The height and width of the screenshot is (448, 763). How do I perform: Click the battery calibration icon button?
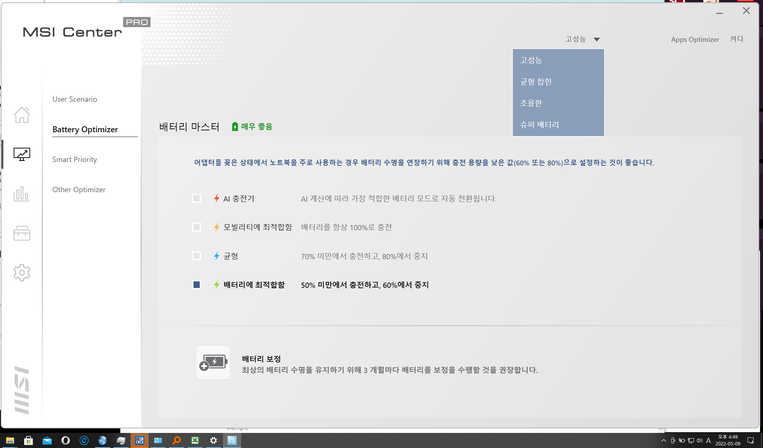click(x=213, y=362)
